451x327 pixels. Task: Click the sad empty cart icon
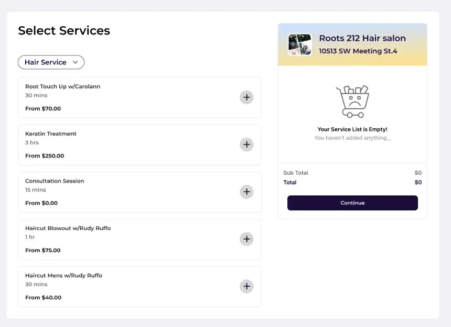click(352, 102)
